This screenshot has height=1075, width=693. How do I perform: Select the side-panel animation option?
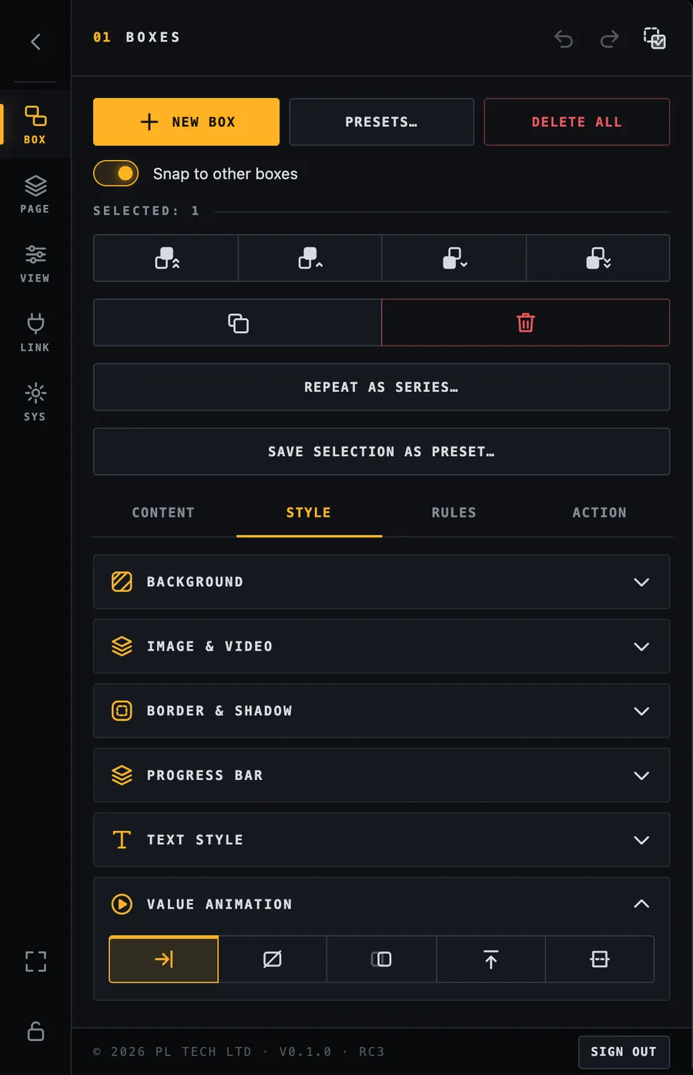[382, 959]
